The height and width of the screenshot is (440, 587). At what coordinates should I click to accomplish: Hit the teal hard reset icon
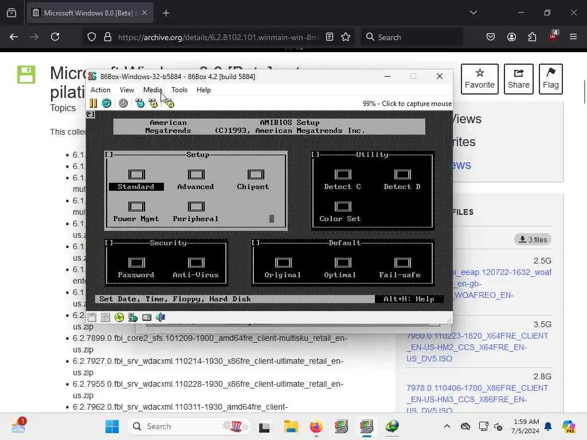(x=107, y=103)
